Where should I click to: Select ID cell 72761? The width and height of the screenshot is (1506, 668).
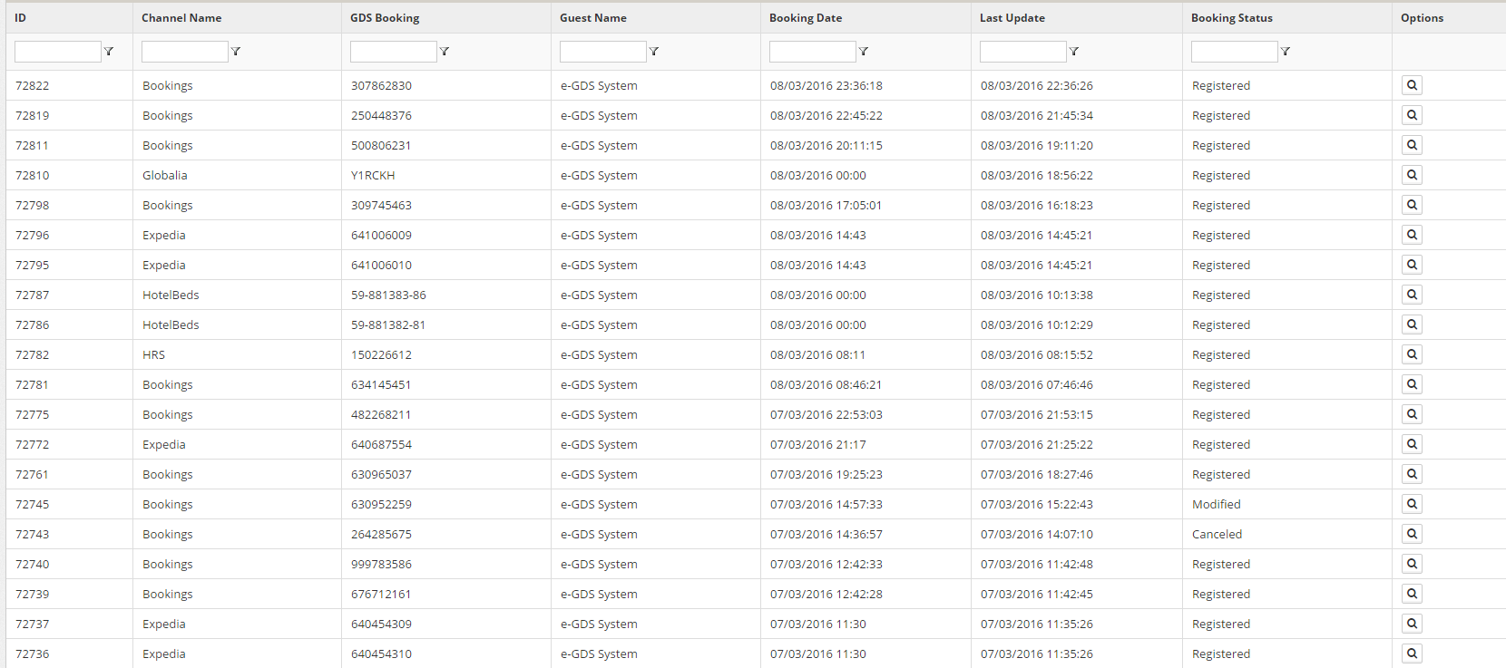(x=32, y=475)
